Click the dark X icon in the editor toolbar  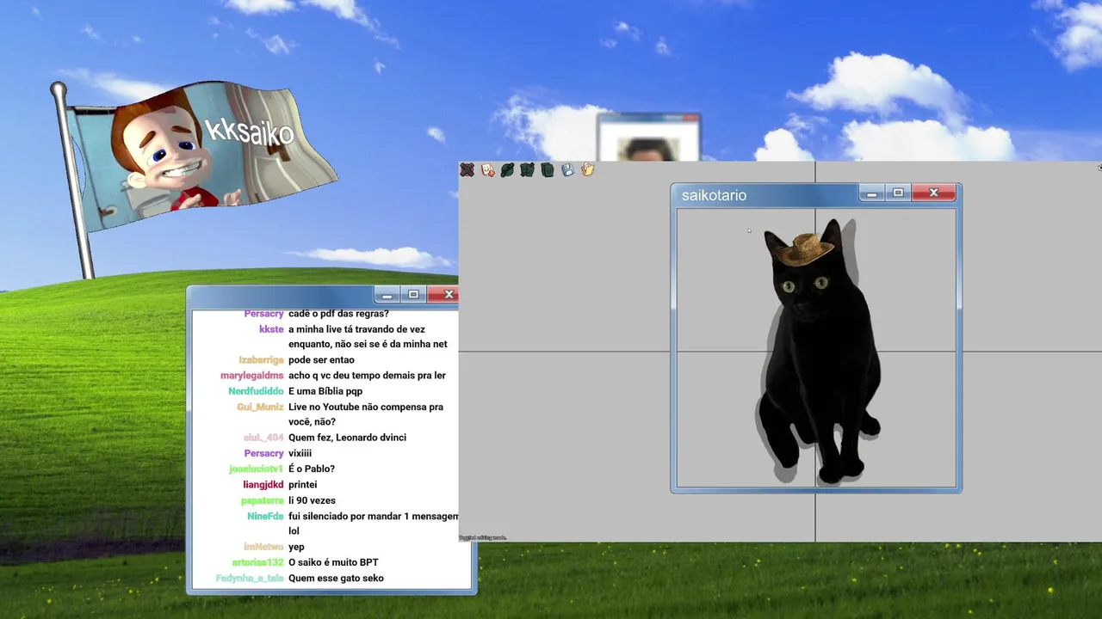tap(467, 170)
